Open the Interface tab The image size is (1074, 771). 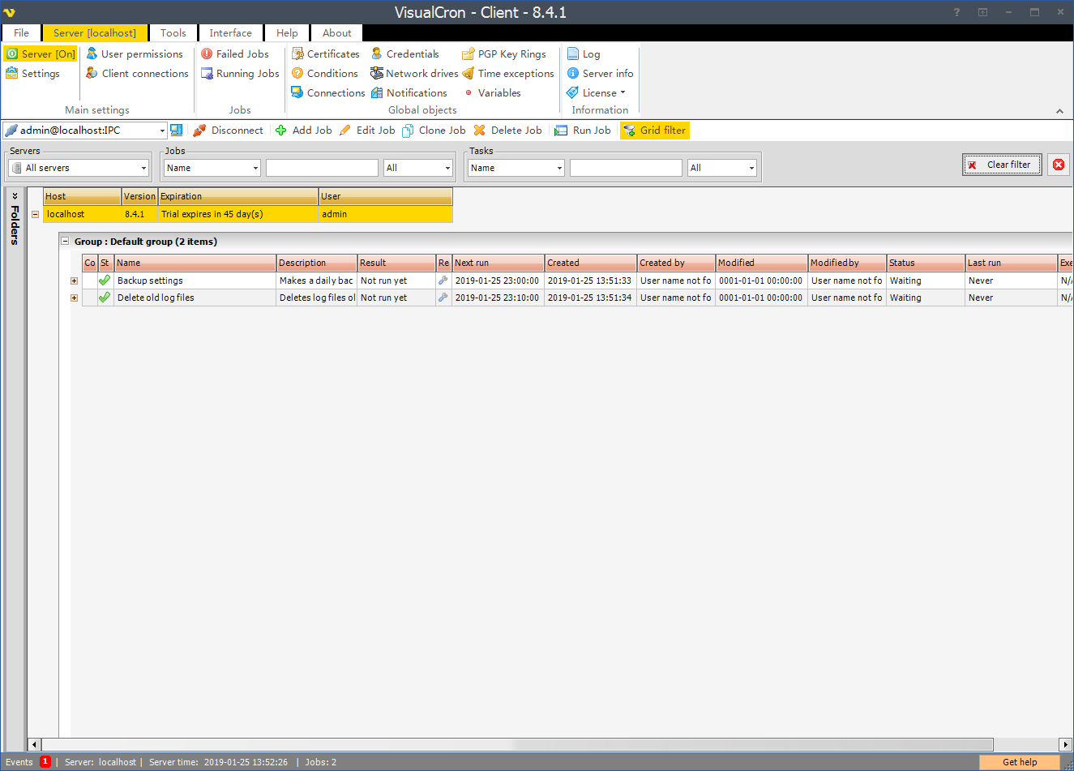231,33
